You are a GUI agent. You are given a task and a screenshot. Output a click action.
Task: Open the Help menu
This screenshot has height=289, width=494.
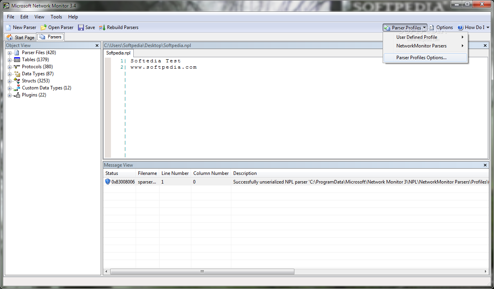pos(73,17)
